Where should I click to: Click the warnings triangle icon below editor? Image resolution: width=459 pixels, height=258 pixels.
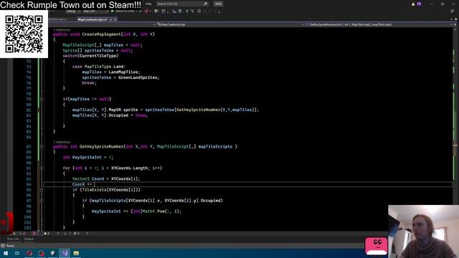click(46, 234)
